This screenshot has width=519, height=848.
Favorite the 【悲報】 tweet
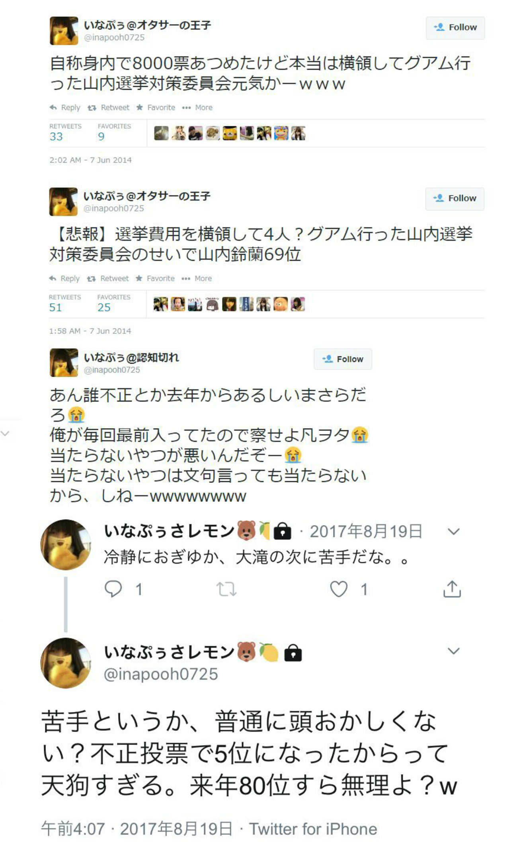155,279
